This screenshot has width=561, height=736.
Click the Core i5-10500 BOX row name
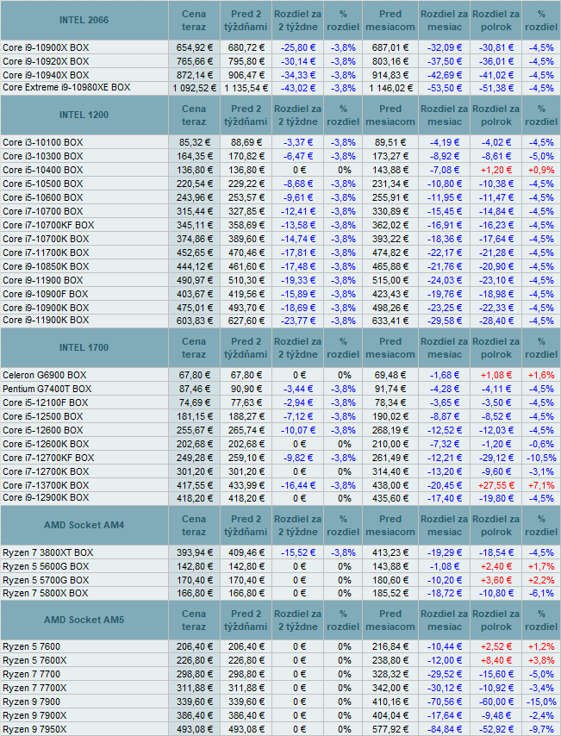click(x=43, y=184)
